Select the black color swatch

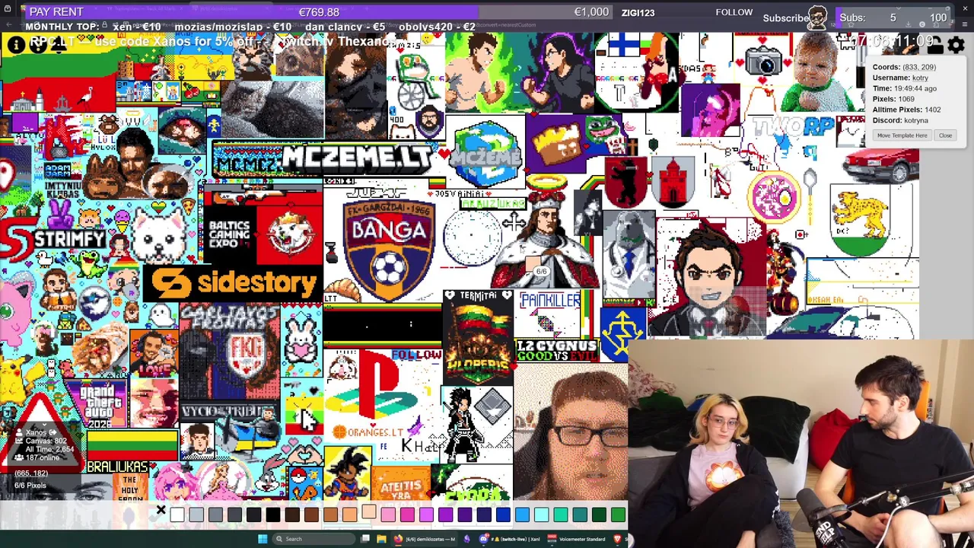point(273,515)
